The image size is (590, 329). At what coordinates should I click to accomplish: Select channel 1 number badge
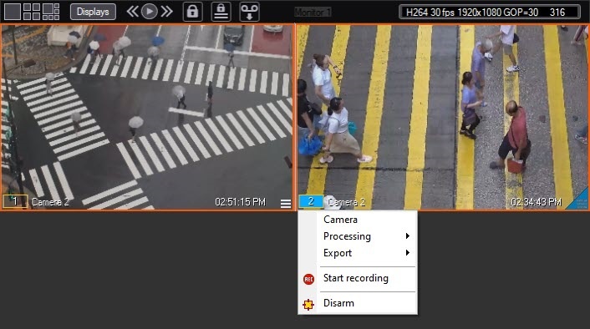[x=15, y=201]
